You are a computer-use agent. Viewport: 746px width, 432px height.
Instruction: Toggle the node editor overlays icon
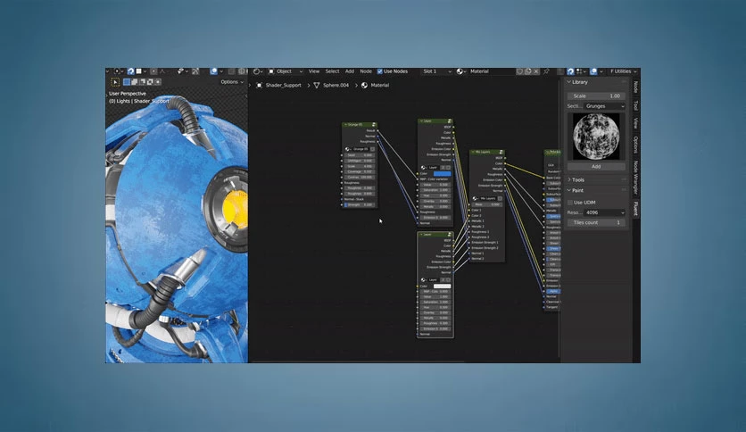point(593,71)
